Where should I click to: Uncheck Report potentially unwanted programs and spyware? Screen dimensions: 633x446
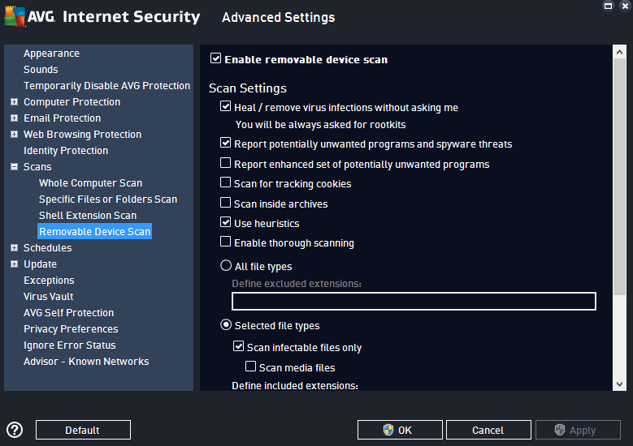point(225,143)
